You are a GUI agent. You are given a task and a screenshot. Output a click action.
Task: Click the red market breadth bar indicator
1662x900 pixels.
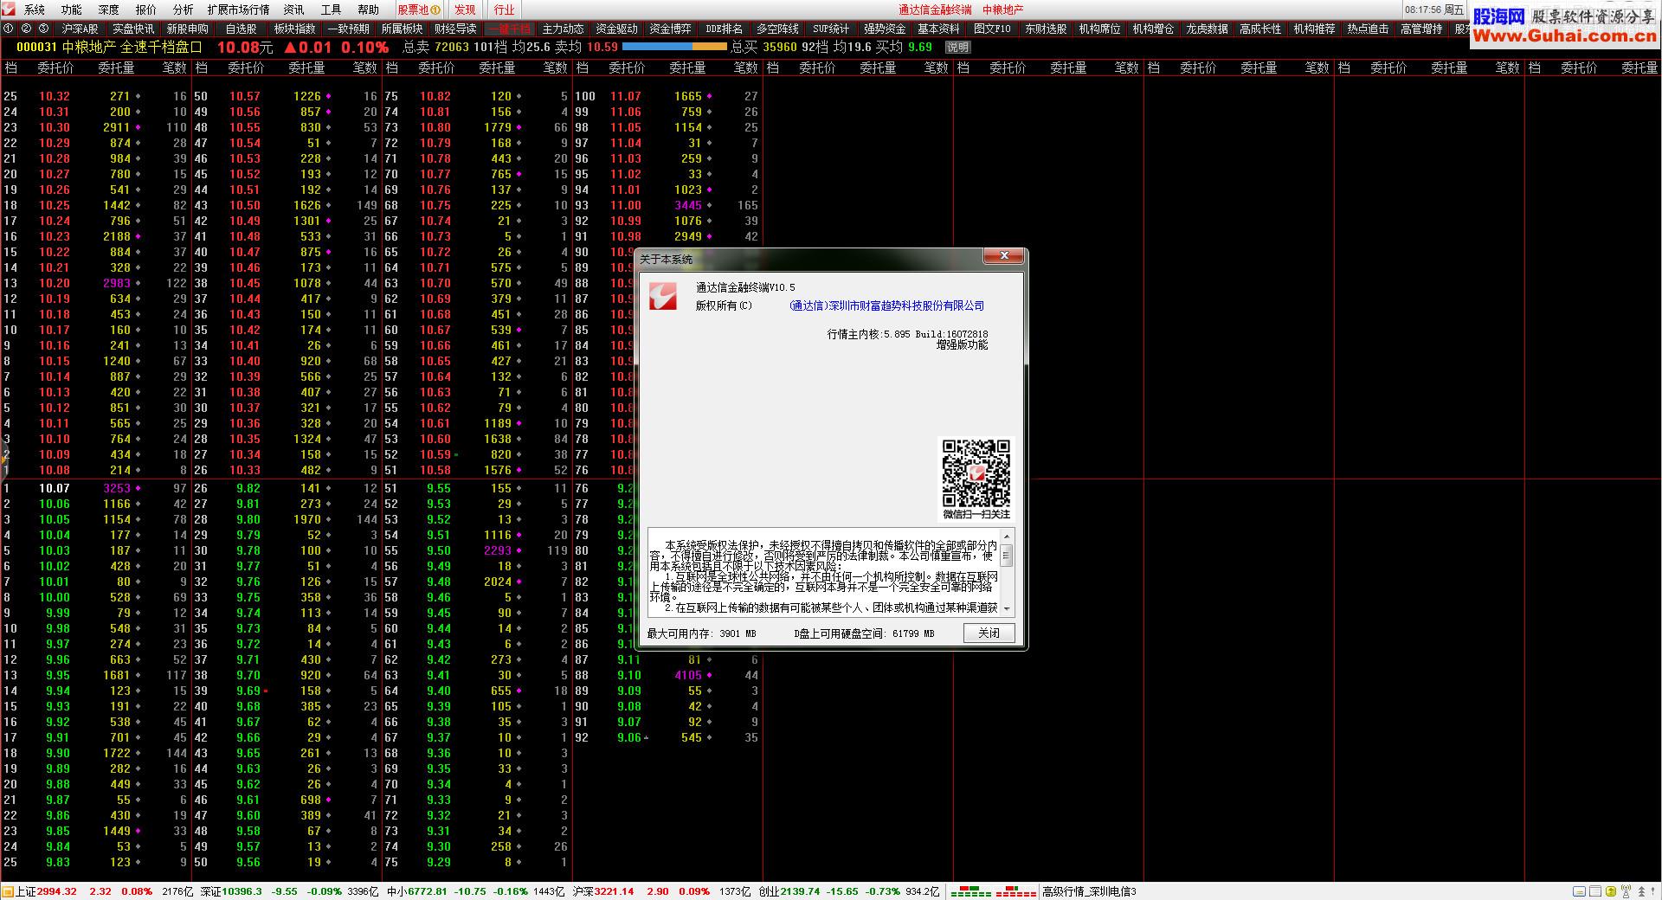click(x=1015, y=891)
